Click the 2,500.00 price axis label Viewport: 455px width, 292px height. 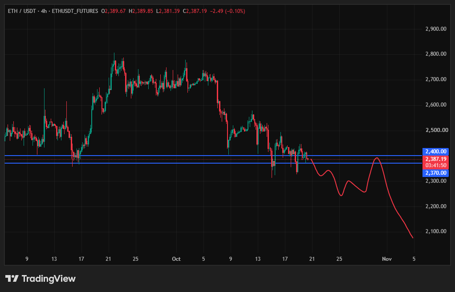pyautogui.click(x=436, y=130)
